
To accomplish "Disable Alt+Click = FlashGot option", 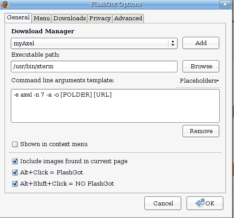I will pos(15,173).
